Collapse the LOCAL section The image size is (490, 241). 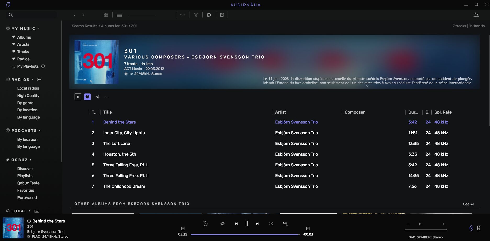pyautogui.click(x=30, y=211)
